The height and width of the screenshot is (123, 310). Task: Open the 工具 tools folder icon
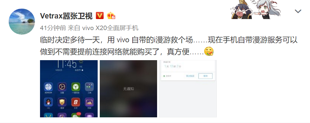tap(89, 87)
